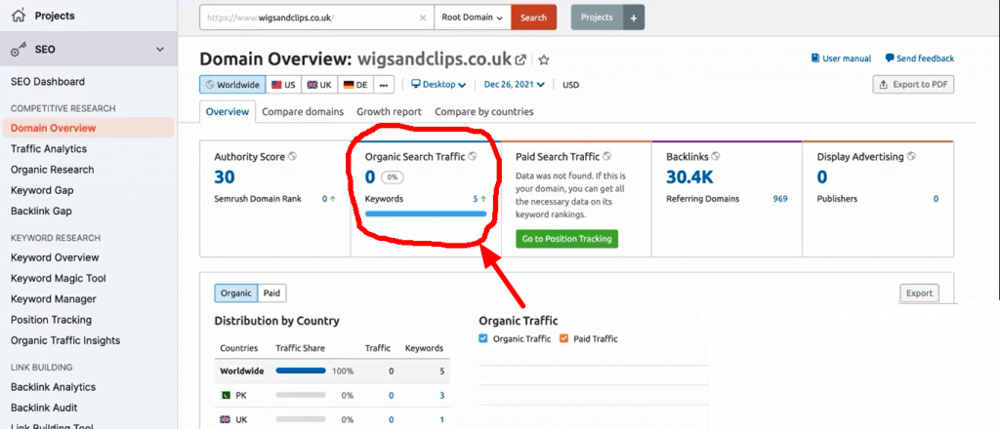Open Domain Overview in the sidebar

pos(87,128)
